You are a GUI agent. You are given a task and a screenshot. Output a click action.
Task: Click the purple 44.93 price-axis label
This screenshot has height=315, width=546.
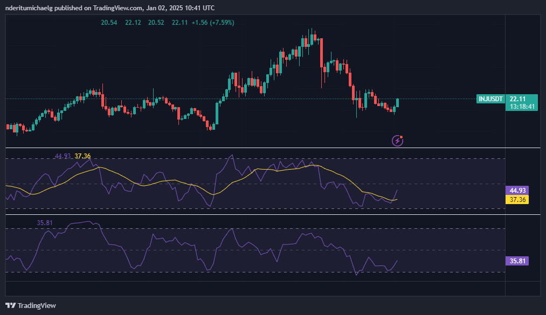pyautogui.click(x=517, y=191)
